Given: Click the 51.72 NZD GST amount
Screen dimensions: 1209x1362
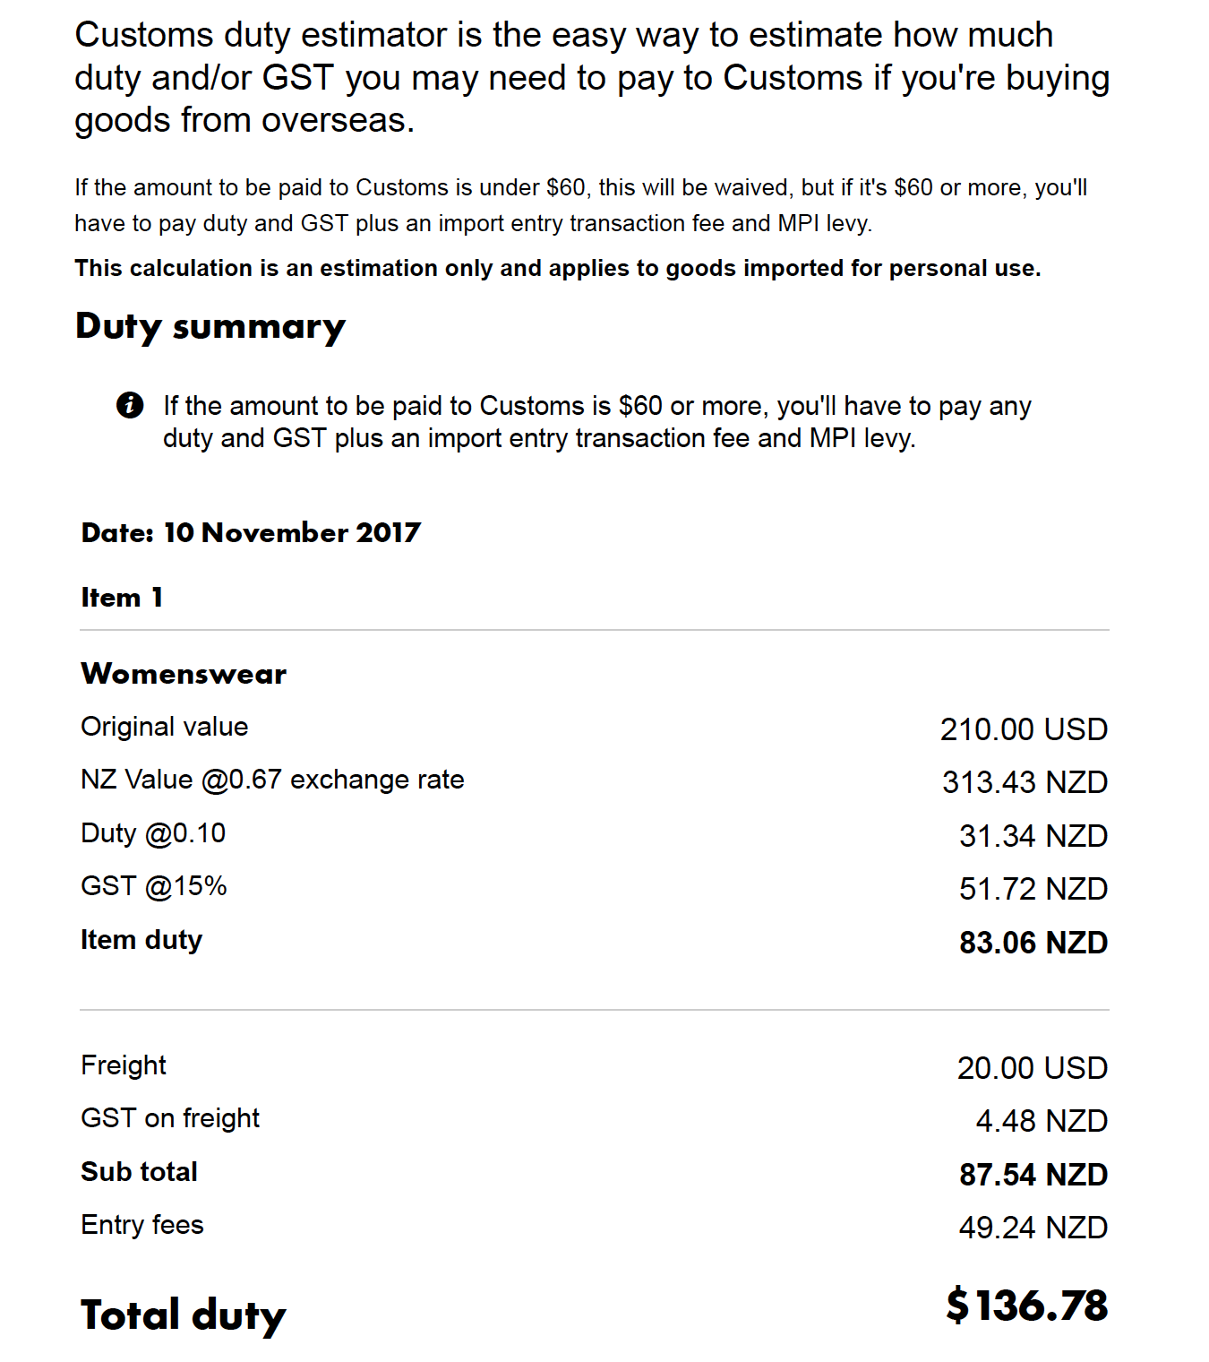Looking at the screenshot, I should click(x=1033, y=889).
